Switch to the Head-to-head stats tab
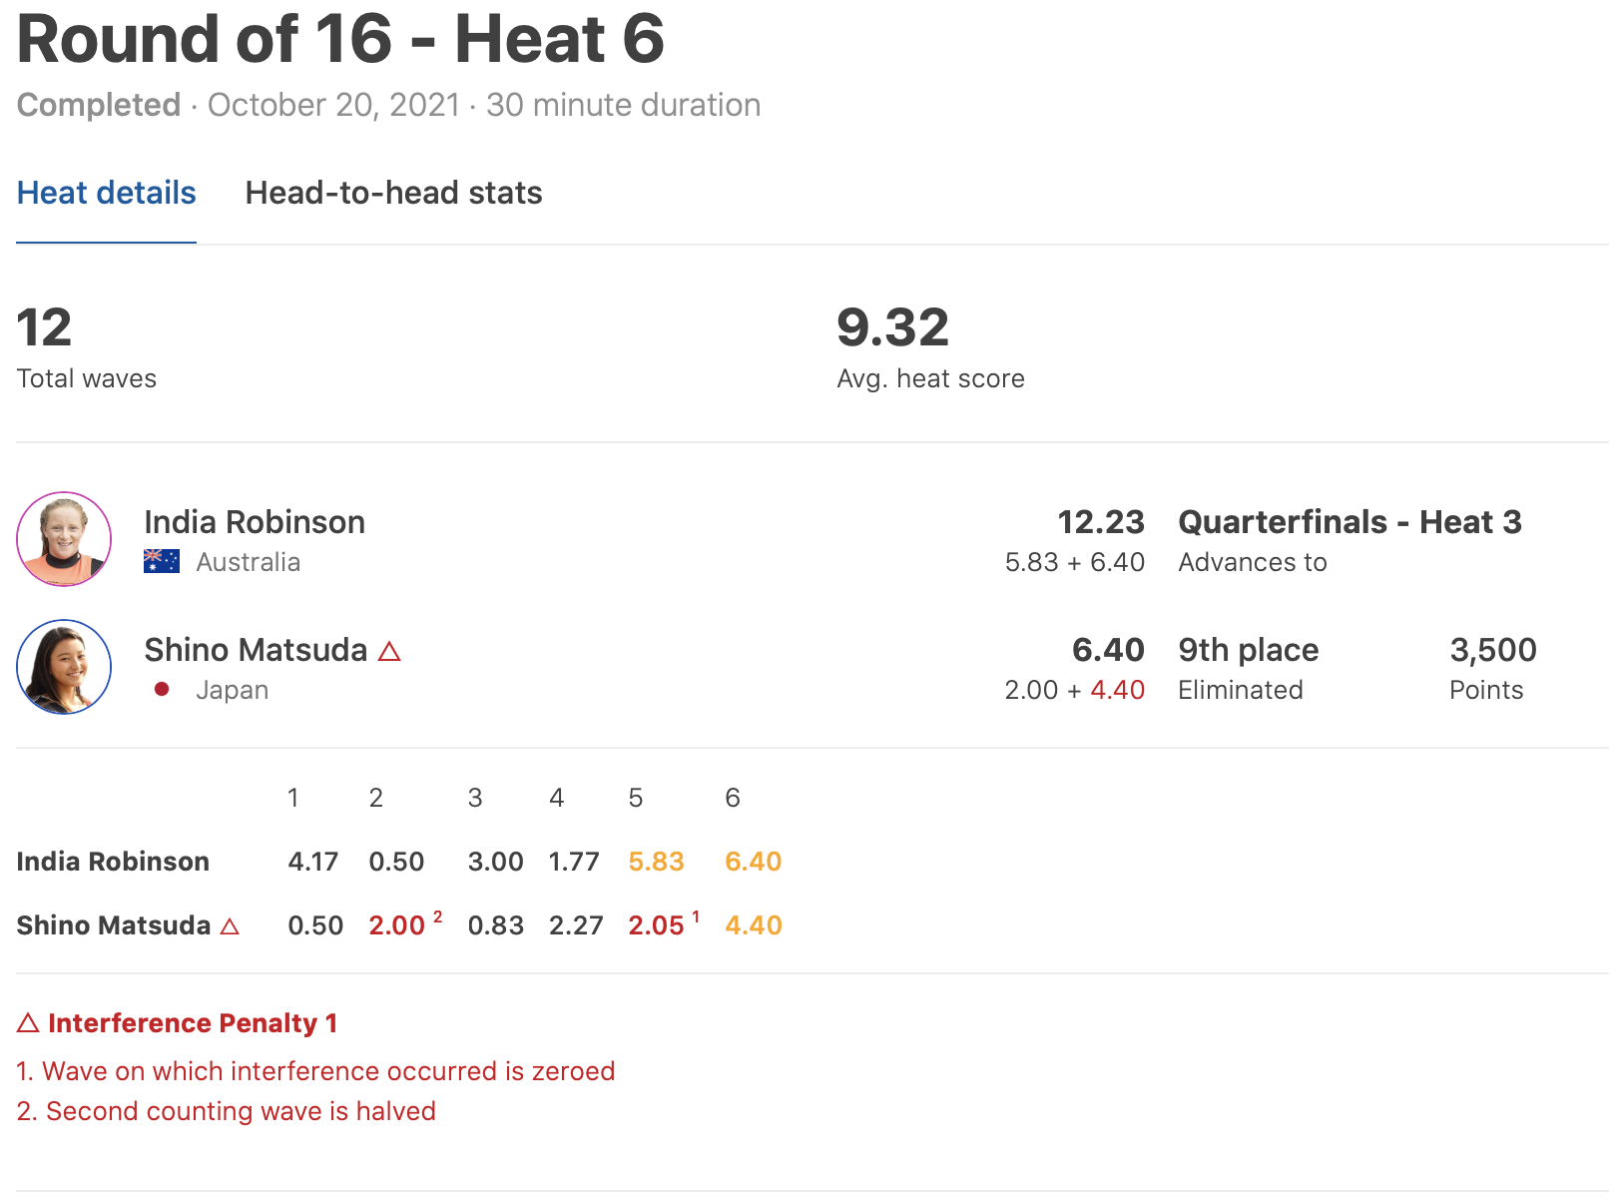 [393, 193]
